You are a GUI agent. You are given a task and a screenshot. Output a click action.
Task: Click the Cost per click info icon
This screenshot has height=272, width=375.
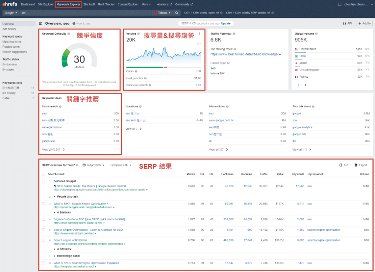tap(145, 78)
